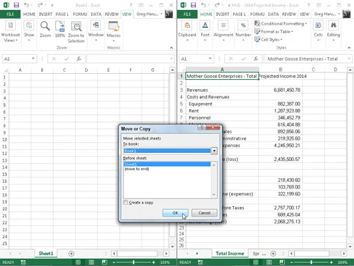
Task: Switch to Page Layout view in right status bar
Action: tap(269, 262)
